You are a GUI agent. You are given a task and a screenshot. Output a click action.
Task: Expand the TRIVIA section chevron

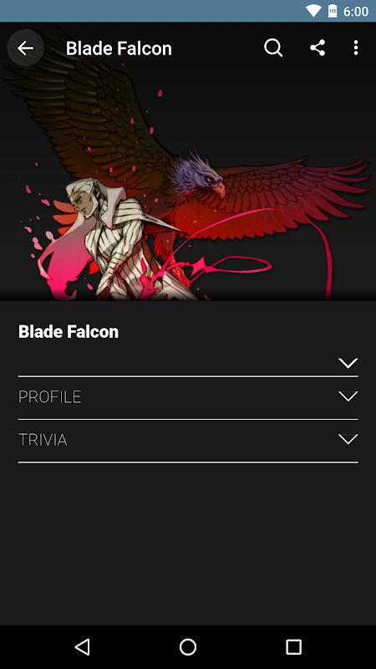(x=348, y=439)
